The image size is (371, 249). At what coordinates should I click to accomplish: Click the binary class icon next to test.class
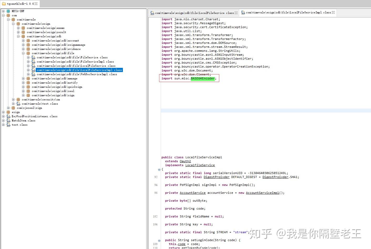[9, 125]
